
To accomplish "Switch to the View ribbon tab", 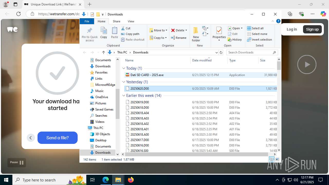I will tap(131, 21).
